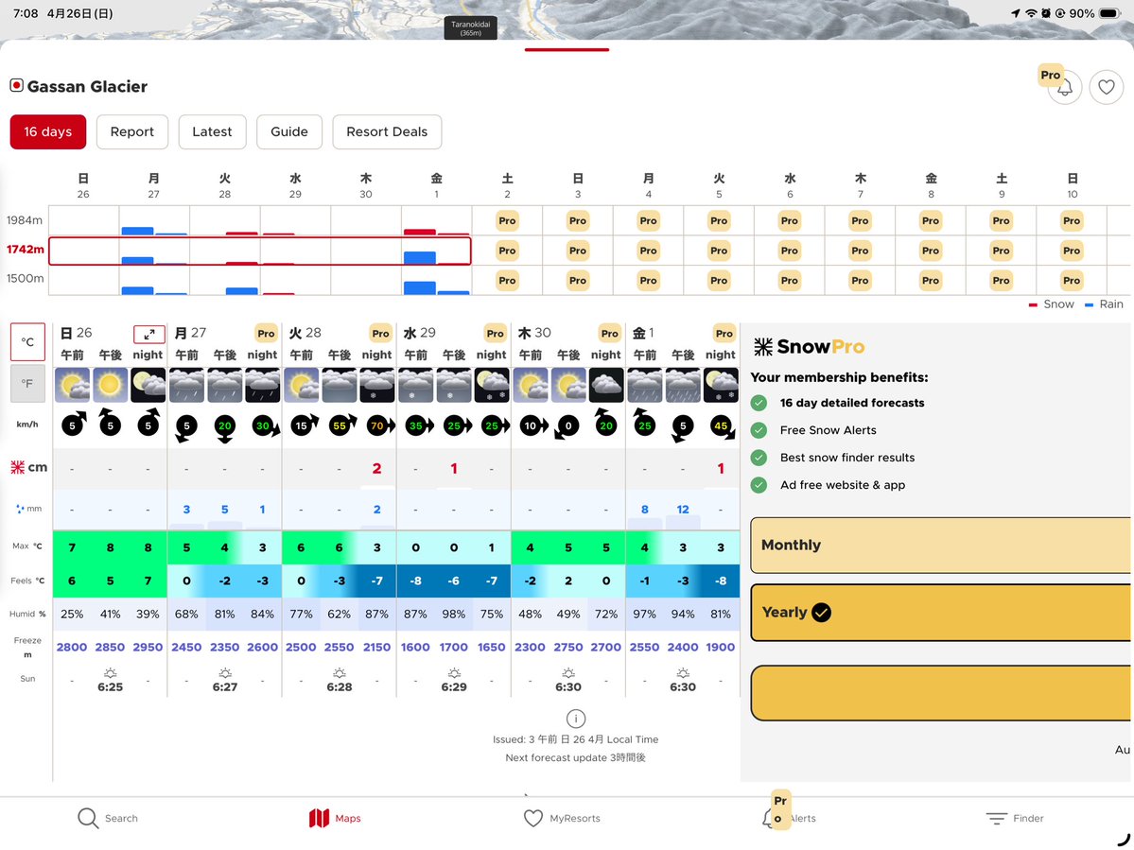Screen dimensions: 1134x850
Task: Tap Tuesday 28 night snow icon
Action: pos(376,385)
